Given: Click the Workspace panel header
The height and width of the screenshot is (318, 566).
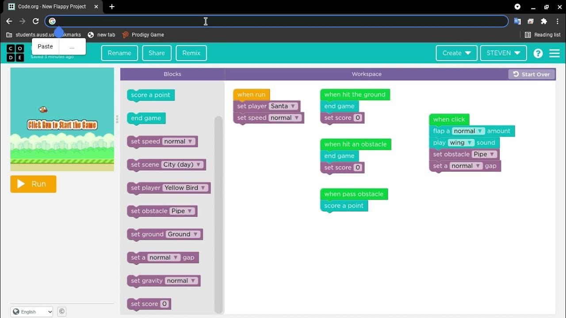Looking at the screenshot, I should pos(367,74).
